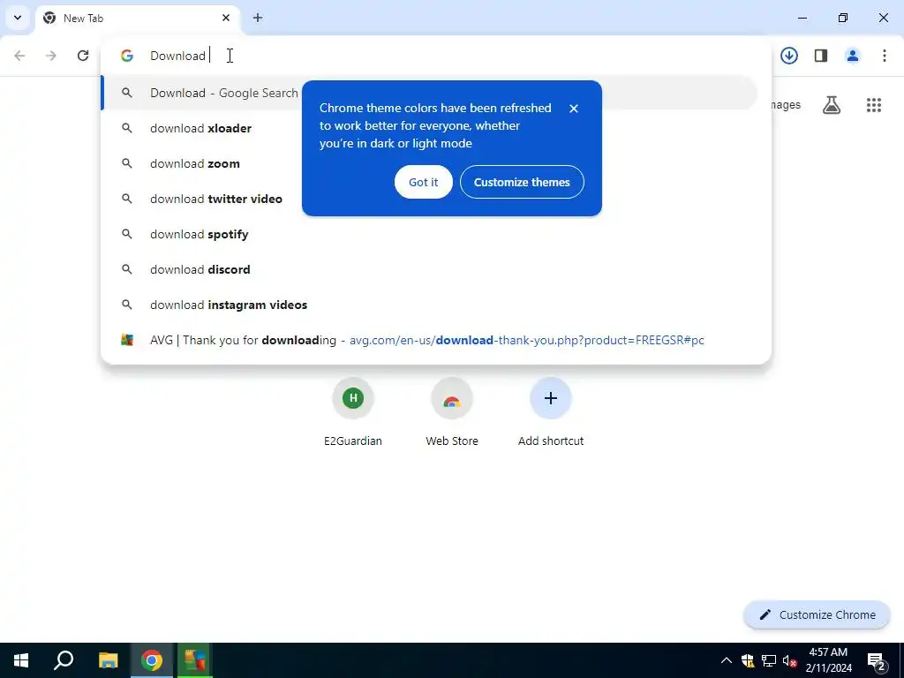Open the Web Store shortcut

click(x=452, y=413)
